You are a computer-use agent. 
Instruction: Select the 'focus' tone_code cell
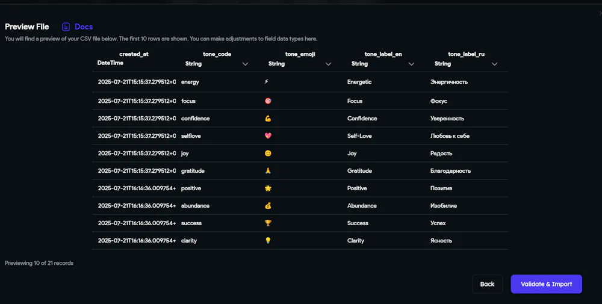coord(188,101)
